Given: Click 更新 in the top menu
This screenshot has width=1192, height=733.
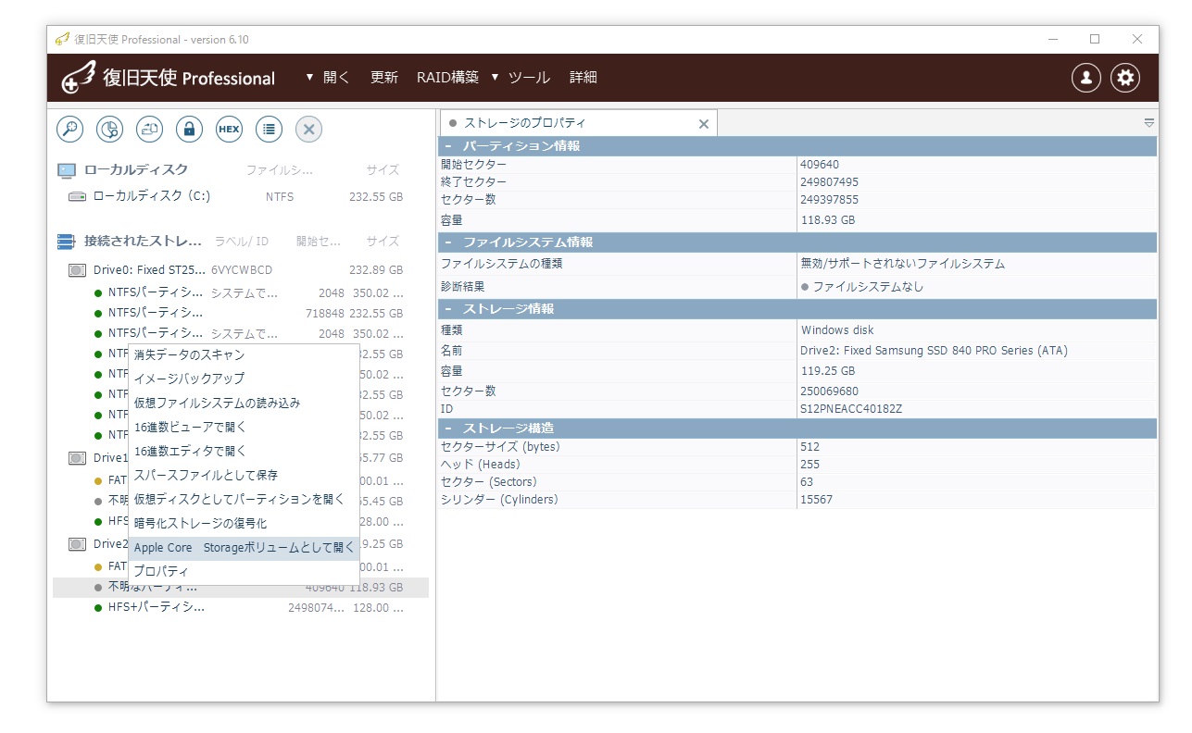Looking at the screenshot, I should 384,78.
